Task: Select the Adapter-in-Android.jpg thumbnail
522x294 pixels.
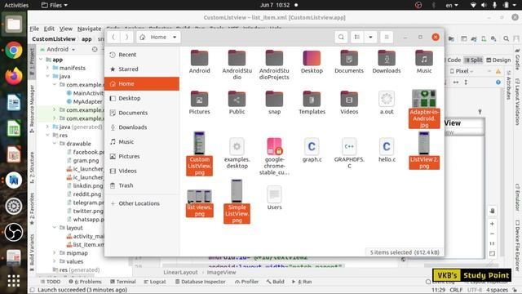Action: tap(424, 98)
